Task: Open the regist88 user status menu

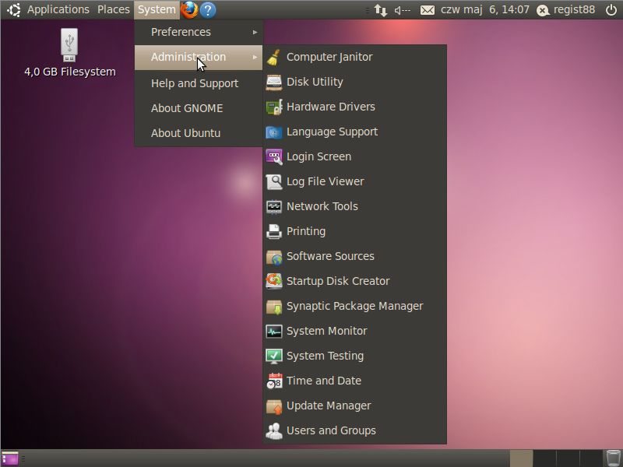Action: point(566,9)
